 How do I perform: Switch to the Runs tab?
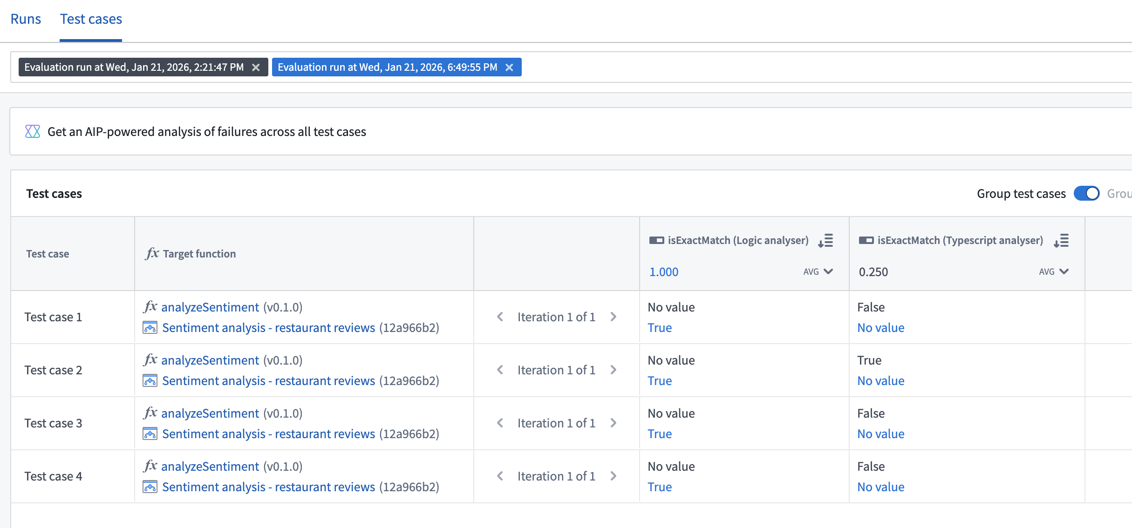coord(26,19)
